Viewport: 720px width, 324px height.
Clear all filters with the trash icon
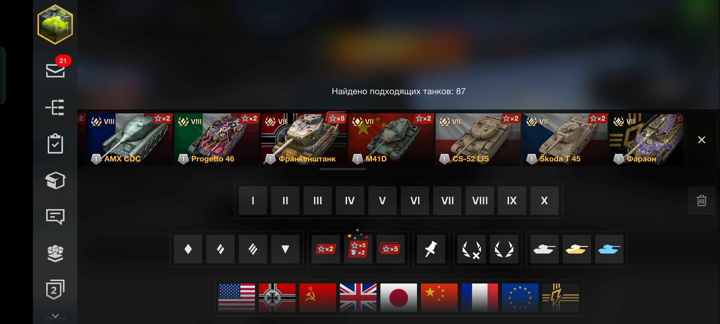coord(701,200)
